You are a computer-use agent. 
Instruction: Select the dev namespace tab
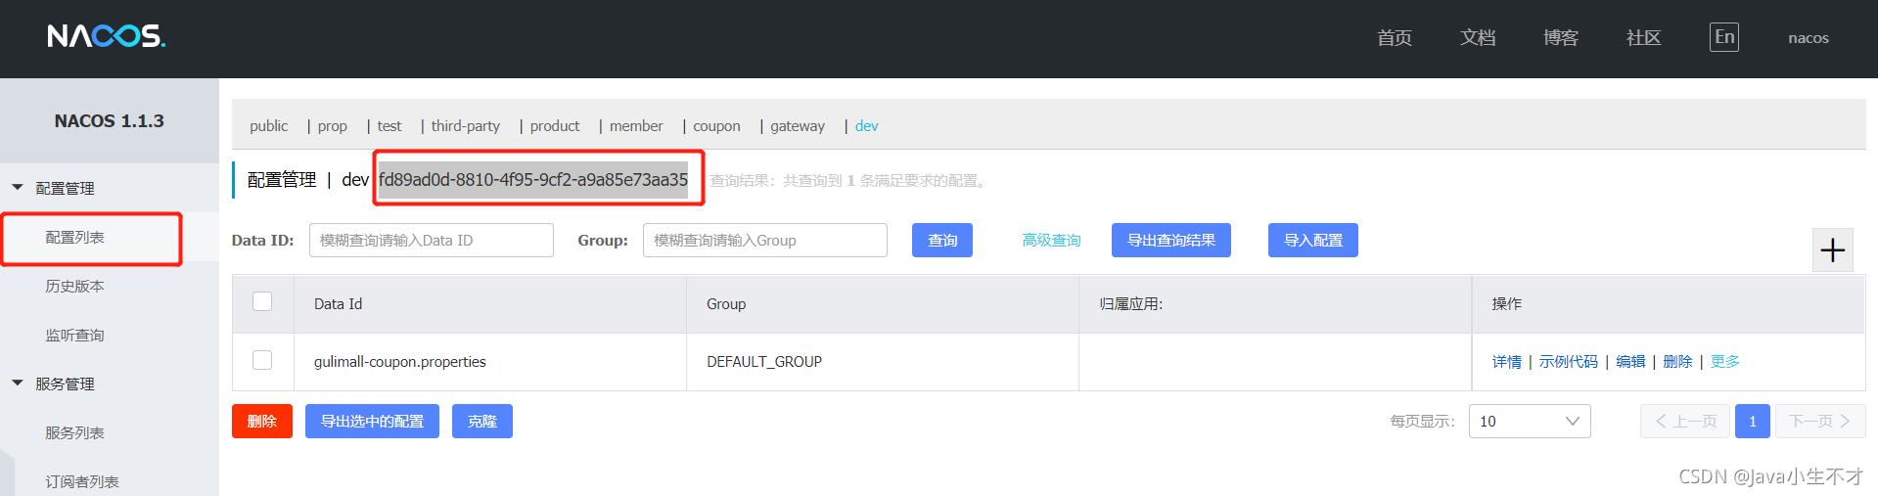coord(867,126)
